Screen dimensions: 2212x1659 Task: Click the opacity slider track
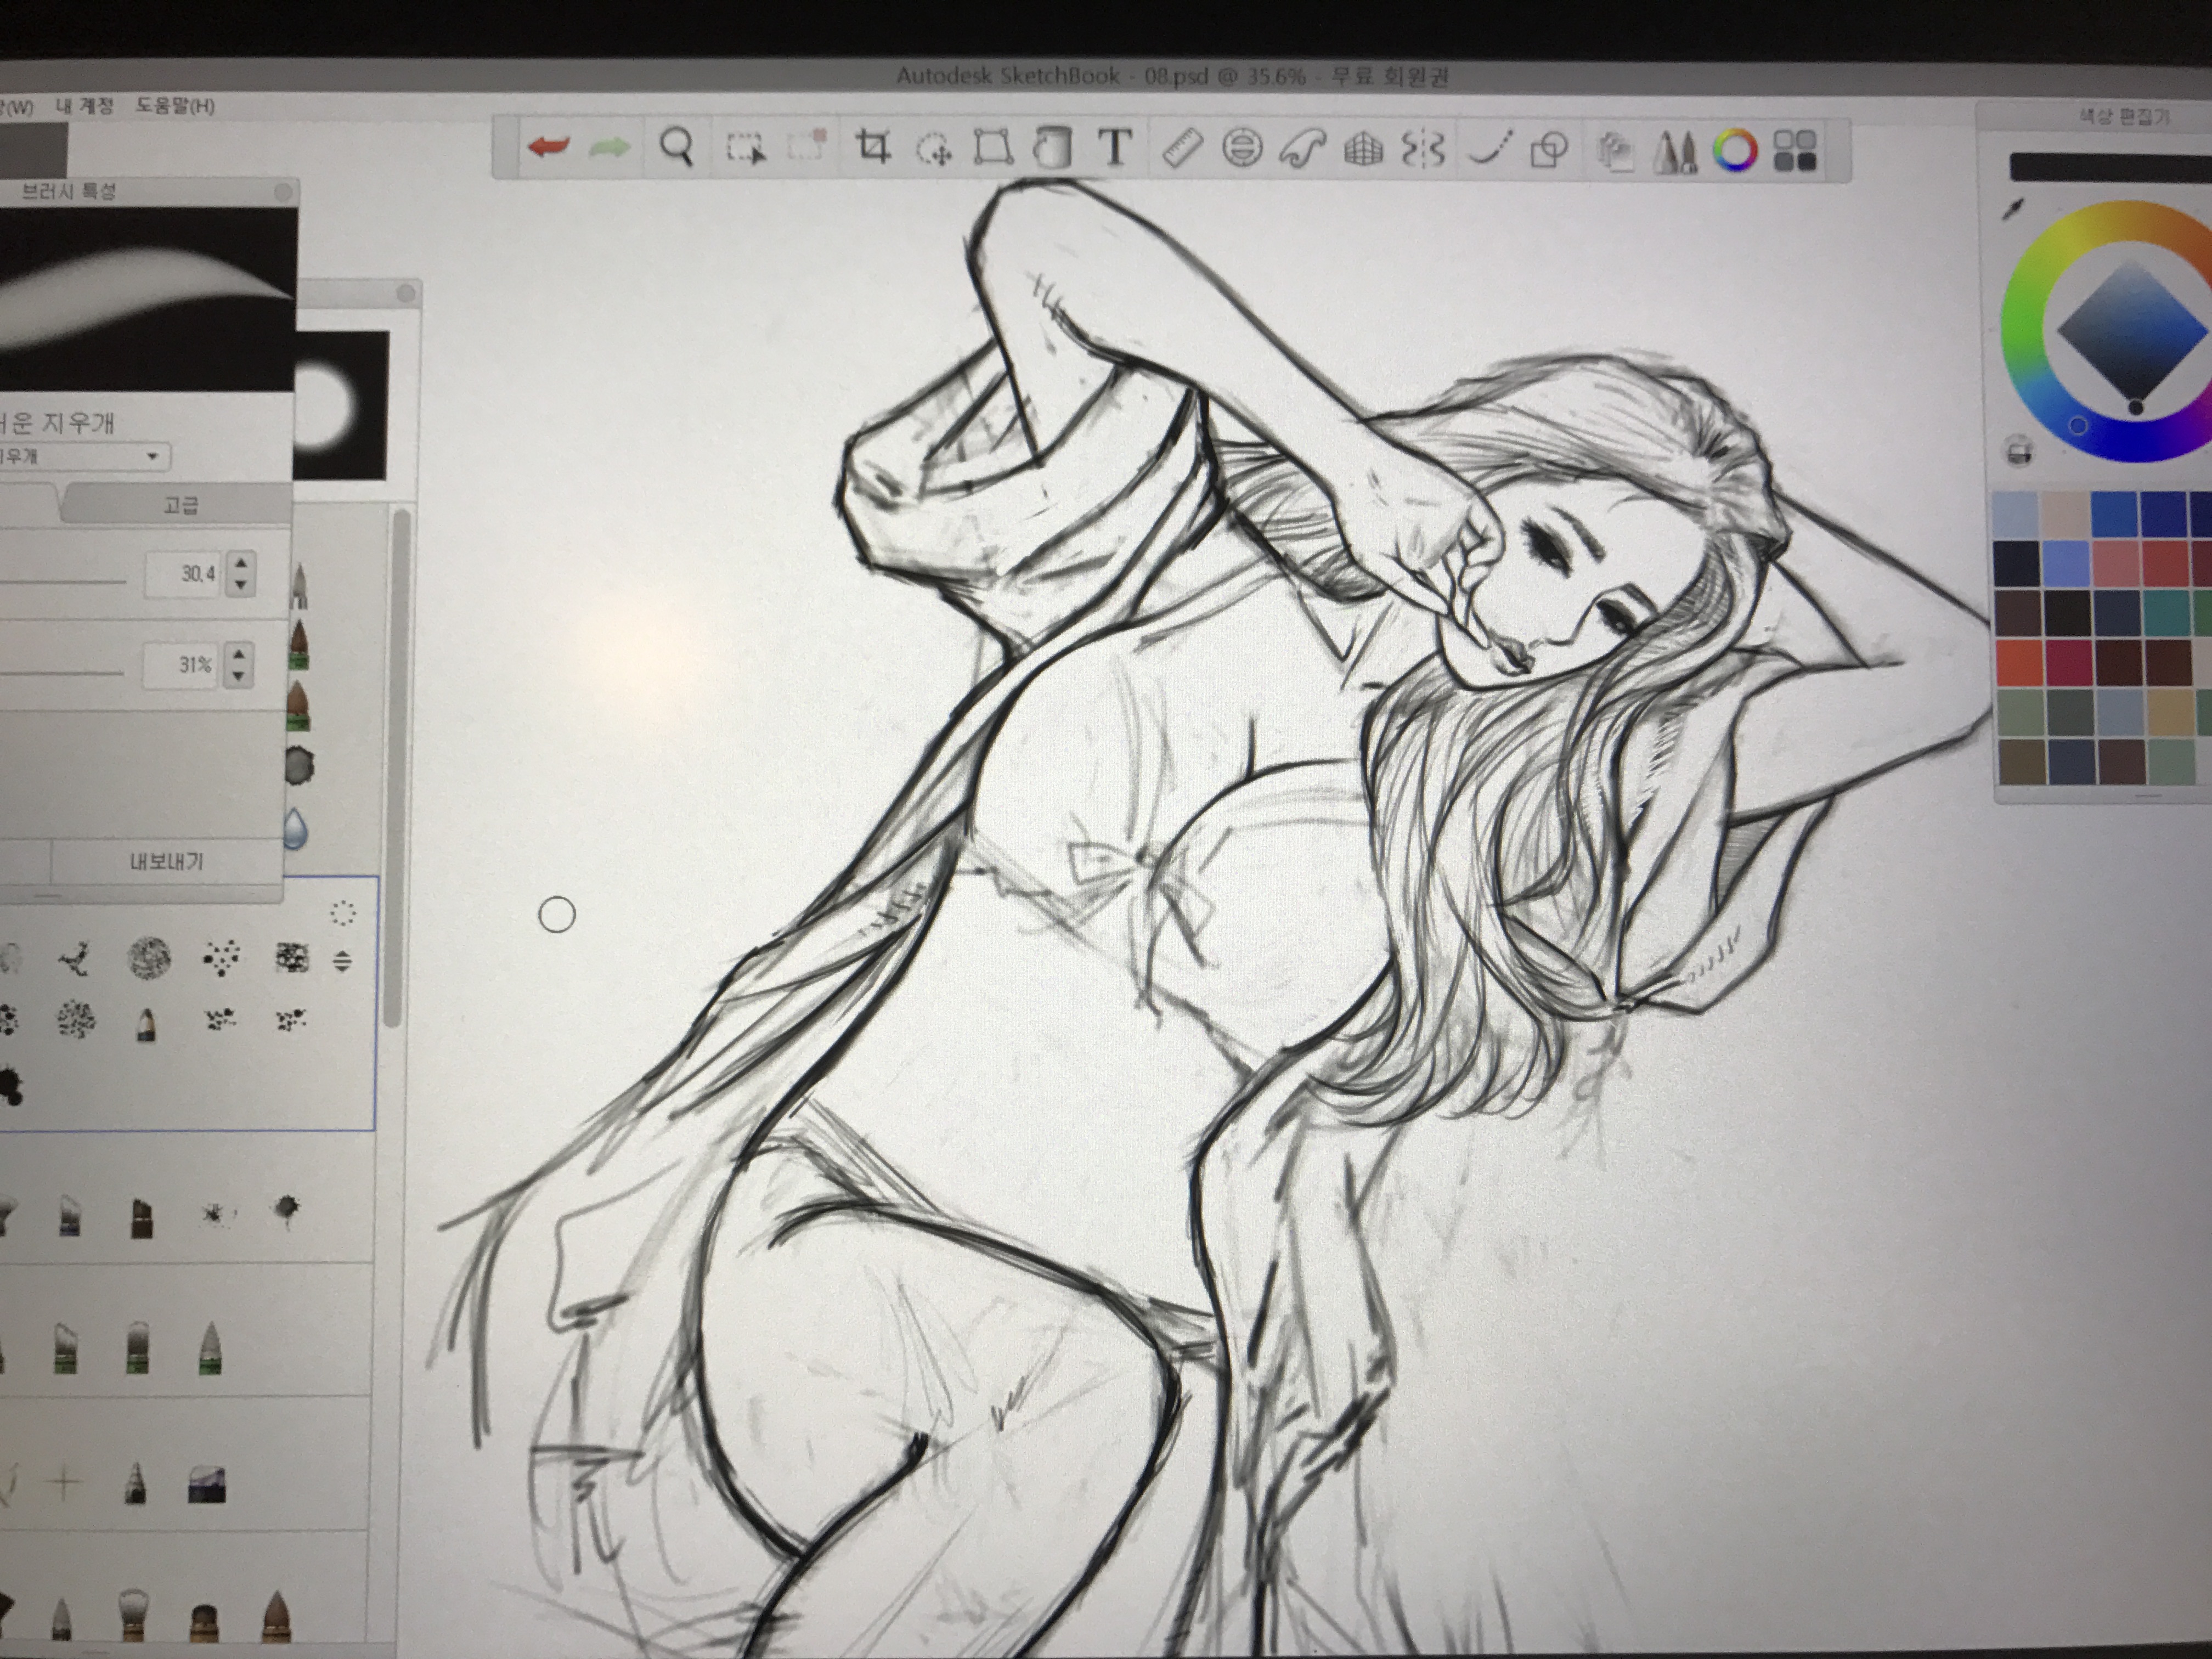click(x=61, y=673)
